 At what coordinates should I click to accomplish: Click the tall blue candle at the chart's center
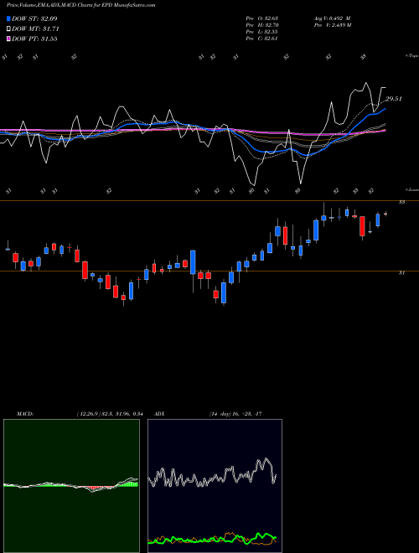[193, 262]
